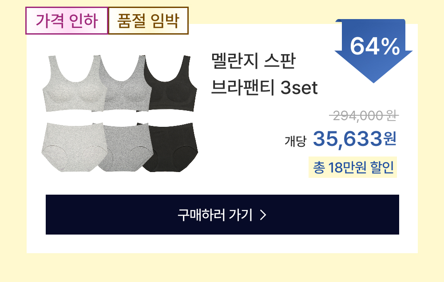Click the 64% discount arrow badge

373,51
